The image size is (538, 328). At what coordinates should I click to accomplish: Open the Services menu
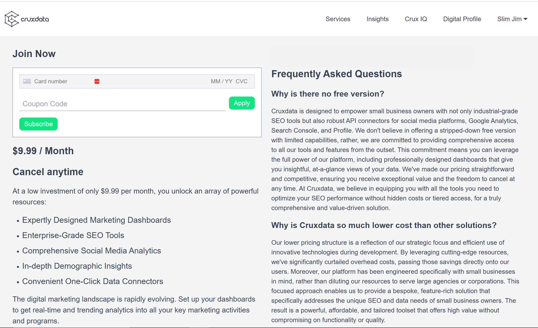click(338, 19)
